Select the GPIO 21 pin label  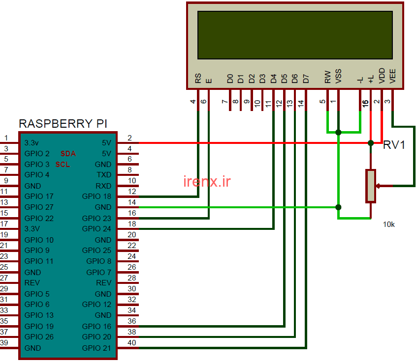click(96, 348)
